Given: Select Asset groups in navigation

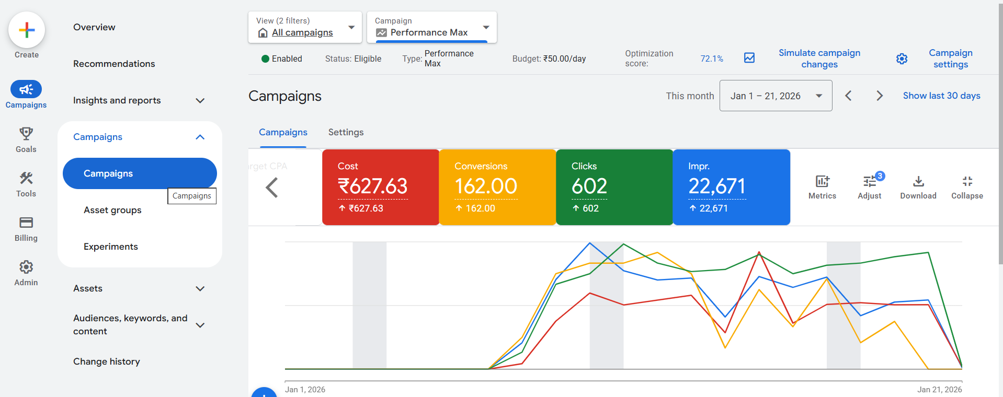Looking at the screenshot, I should 112,210.
